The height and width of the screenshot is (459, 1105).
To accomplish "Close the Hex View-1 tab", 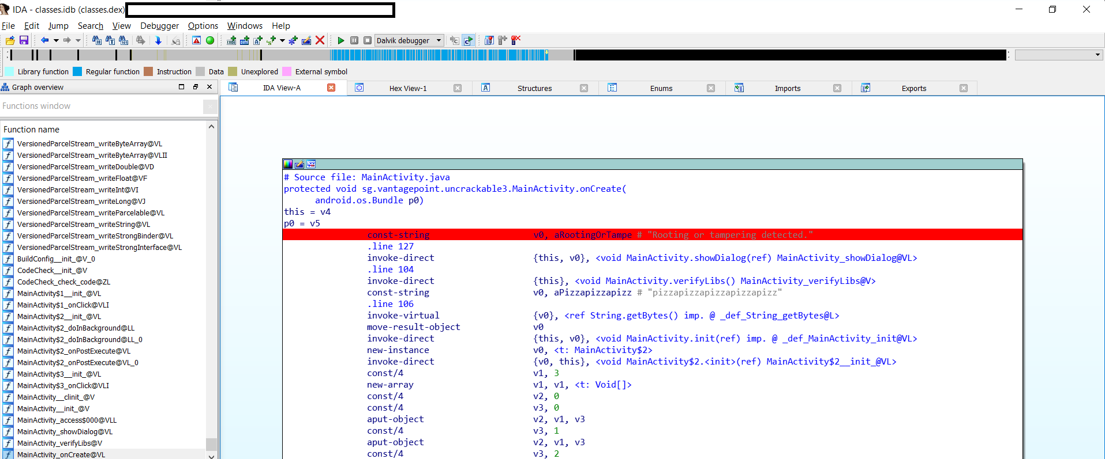I will point(458,88).
